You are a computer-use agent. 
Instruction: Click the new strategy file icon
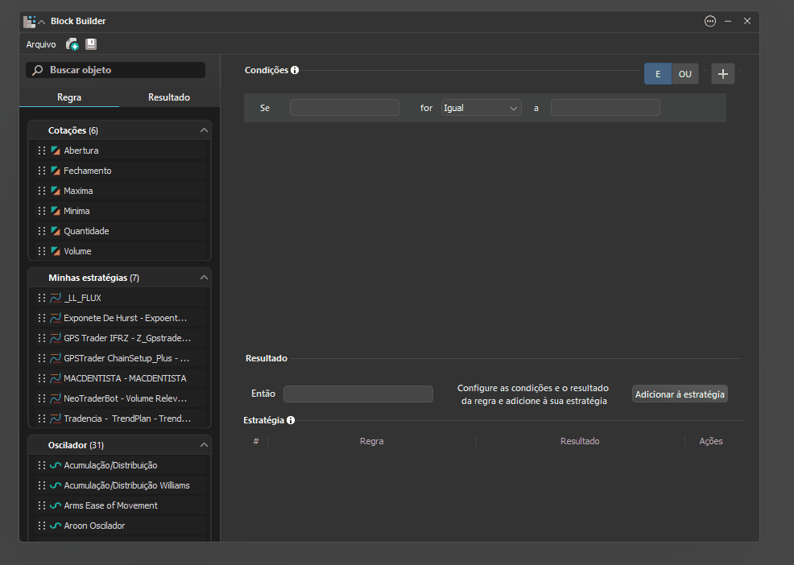pos(72,44)
